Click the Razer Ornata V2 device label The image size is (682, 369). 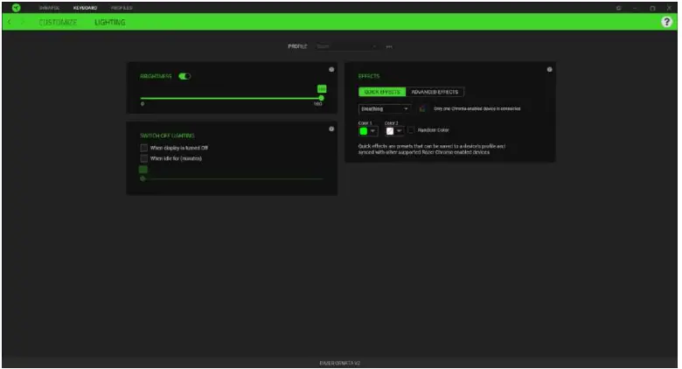coord(340,363)
